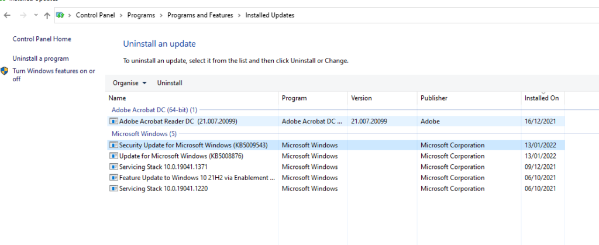Open the recent locations dropdown chevron
Screen dimensions: 599x245
click(36, 15)
